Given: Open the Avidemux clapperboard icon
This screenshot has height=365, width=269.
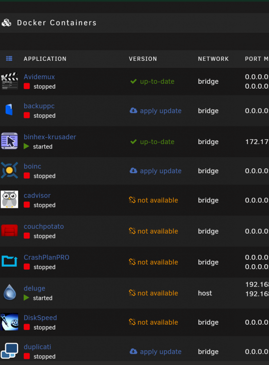Looking at the screenshot, I should [x=9, y=81].
